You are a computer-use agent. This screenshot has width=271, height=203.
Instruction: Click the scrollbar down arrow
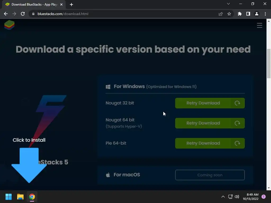269,188
